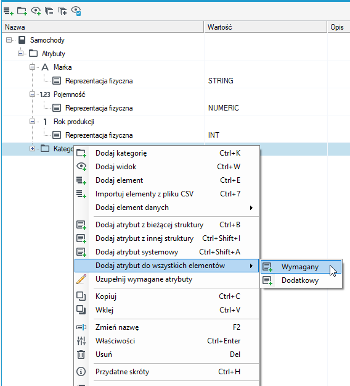Open the Dodaj element danych submenu

[167, 208]
